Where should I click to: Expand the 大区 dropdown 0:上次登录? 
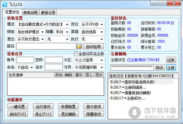point(89,60)
